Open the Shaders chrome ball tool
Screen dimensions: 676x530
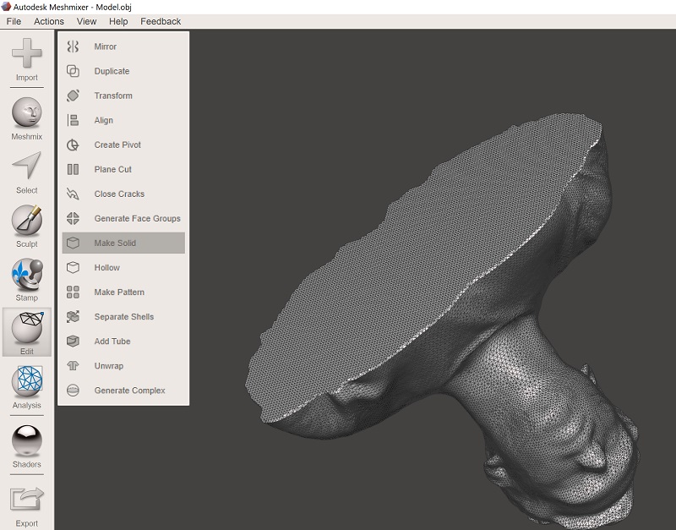[27, 440]
